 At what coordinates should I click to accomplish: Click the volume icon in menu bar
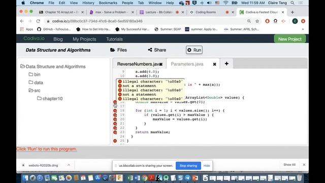coord(209,3)
